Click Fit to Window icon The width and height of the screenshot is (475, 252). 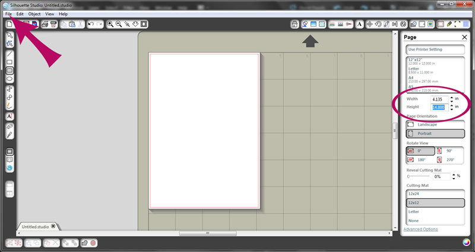click(x=144, y=24)
